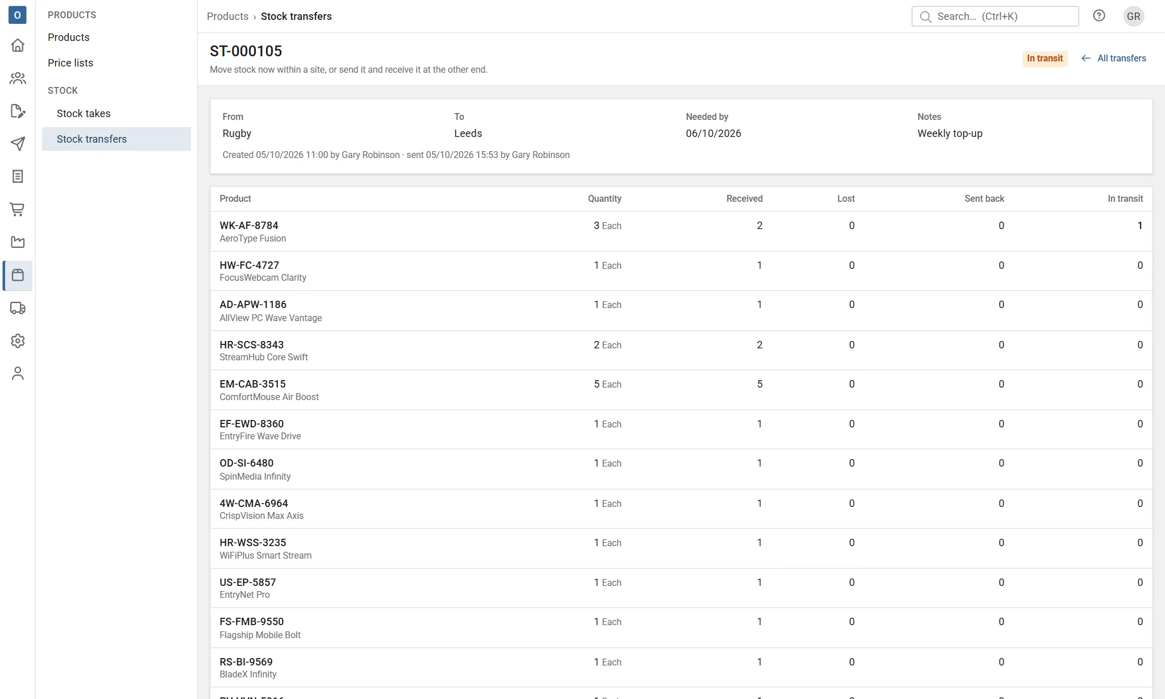This screenshot has height=699, width=1165.
Task: Click the Needed by date 06/10/2026
Action: (713, 134)
